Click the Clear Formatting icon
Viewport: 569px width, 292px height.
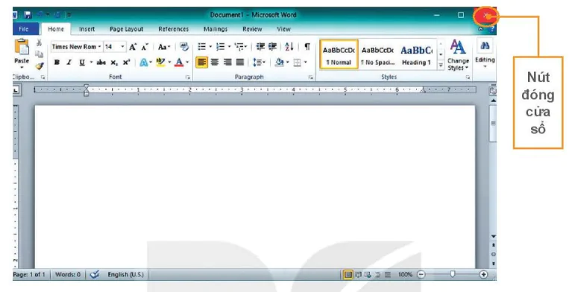coord(184,47)
